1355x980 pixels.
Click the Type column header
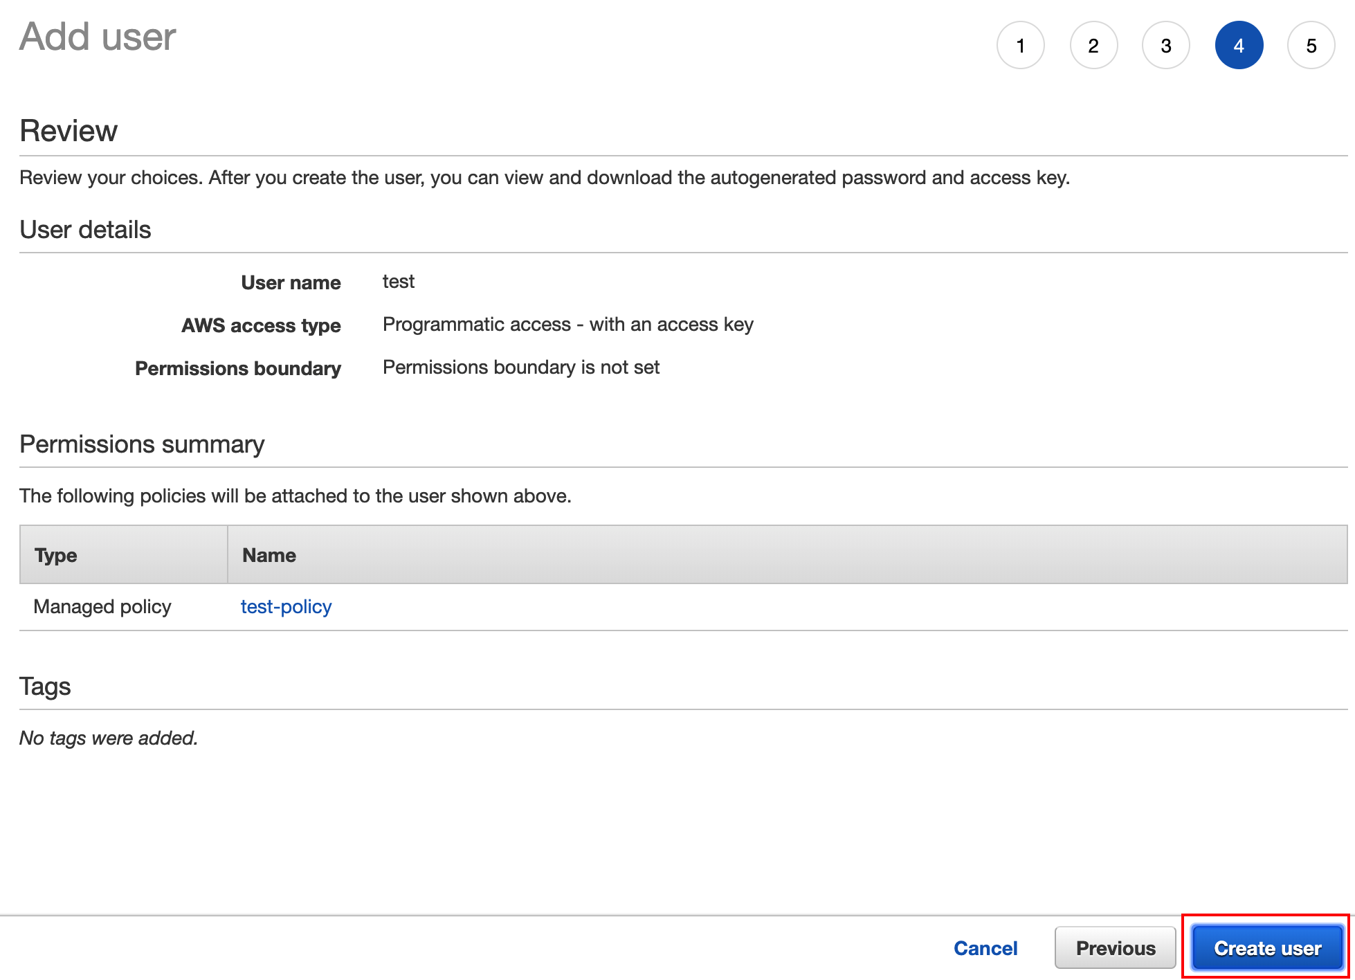pyautogui.click(x=55, y=555)
